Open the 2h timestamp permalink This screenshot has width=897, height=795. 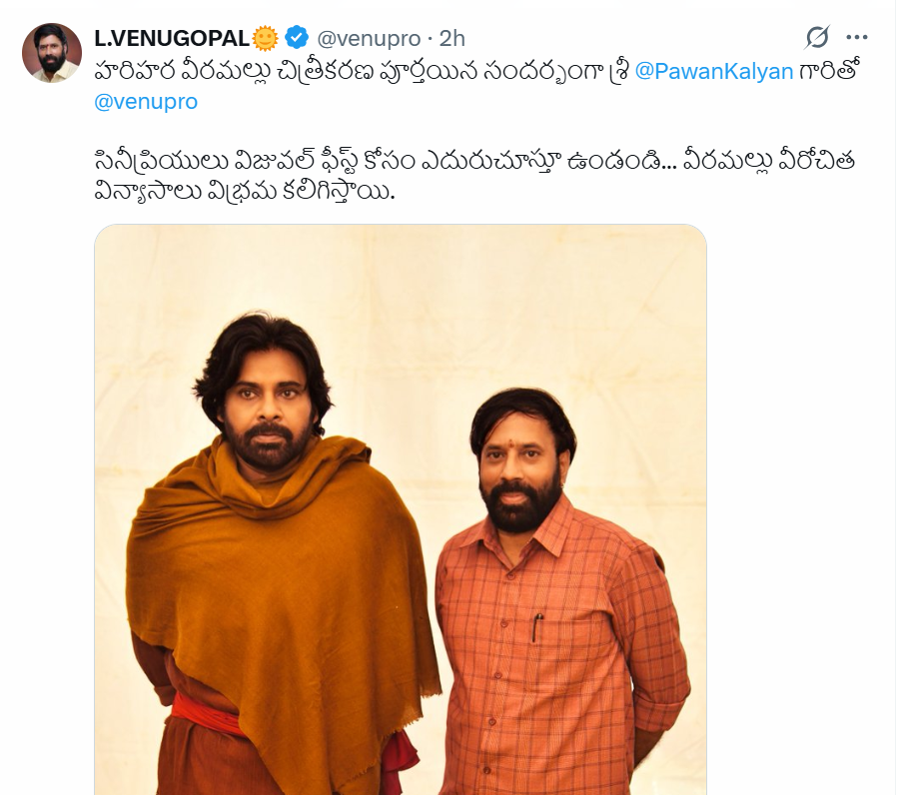pos(451,38)
